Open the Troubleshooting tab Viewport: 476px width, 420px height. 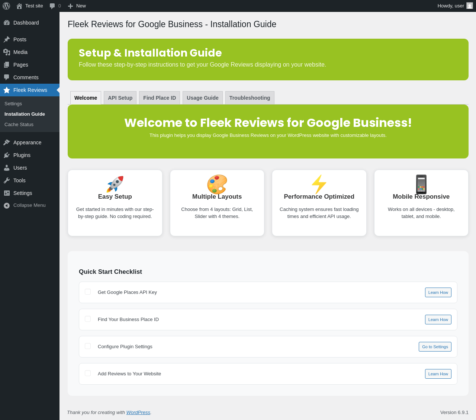pos(250,98)
